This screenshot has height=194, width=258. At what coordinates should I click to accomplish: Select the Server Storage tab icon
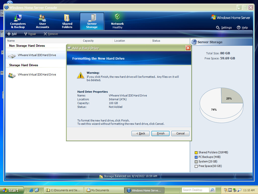point(92,18)
